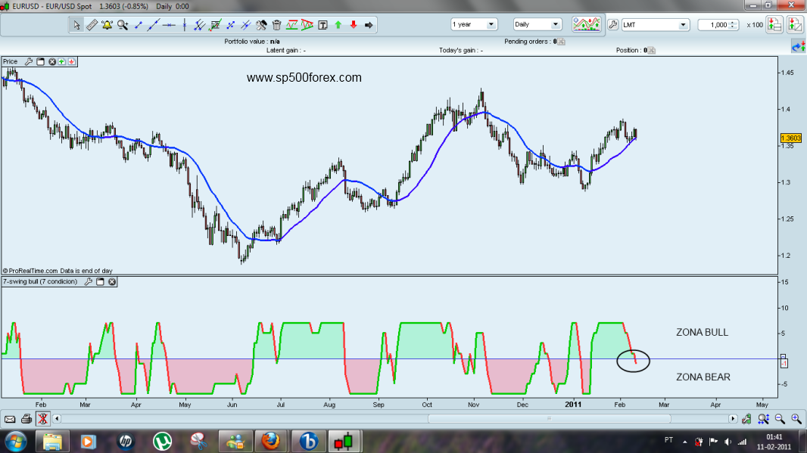Viewport: 807px width, 453px height.
Task: Place a red down arrow marker
Action: click(354, 25)
